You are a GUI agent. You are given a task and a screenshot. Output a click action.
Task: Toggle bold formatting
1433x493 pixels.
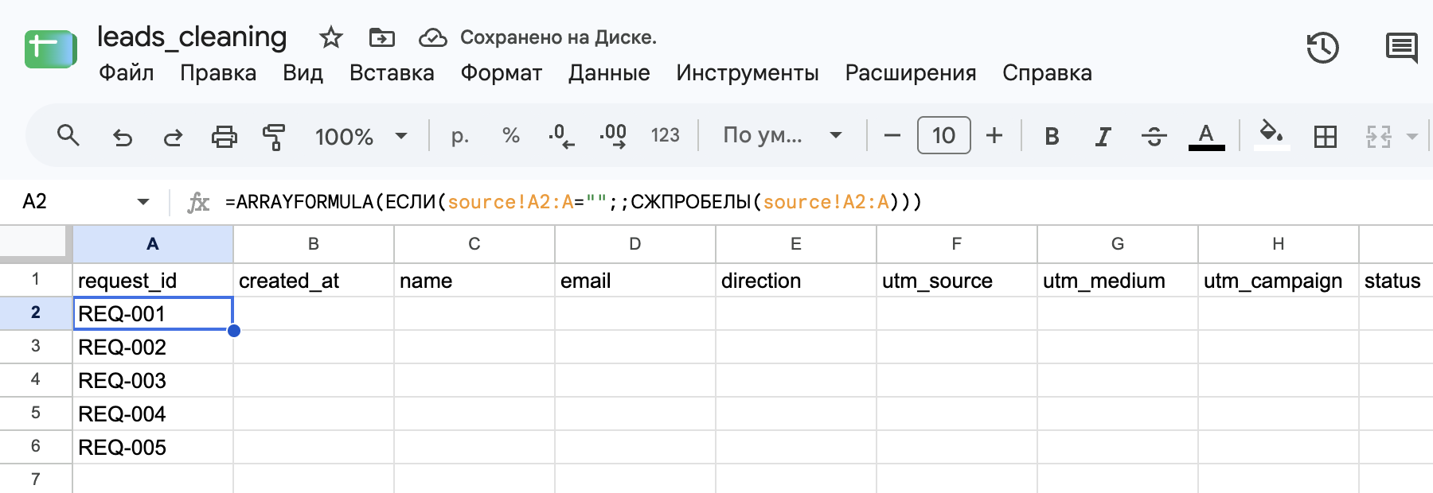pos(1052,137)
